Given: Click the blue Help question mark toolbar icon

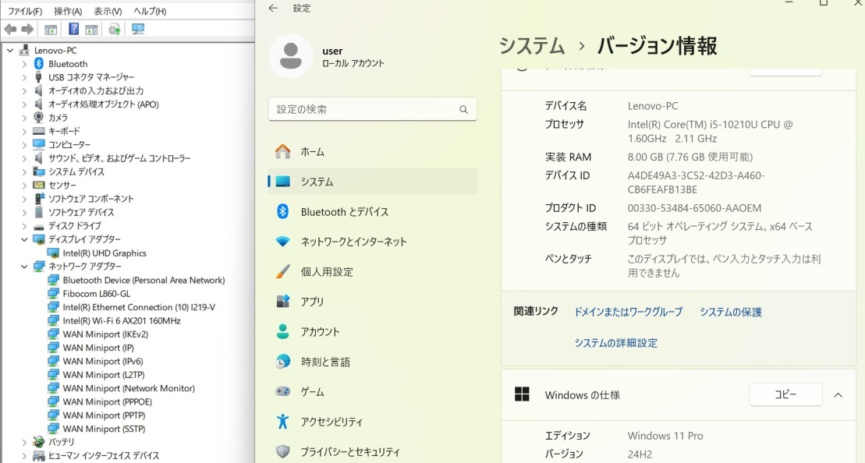Looking at the screenshot, I should click(73, 30).
